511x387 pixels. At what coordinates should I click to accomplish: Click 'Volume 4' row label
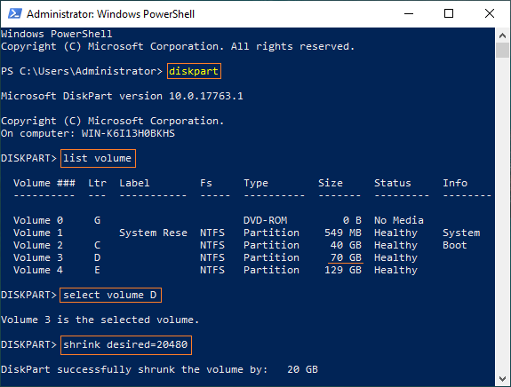click(x=38, y=270)
